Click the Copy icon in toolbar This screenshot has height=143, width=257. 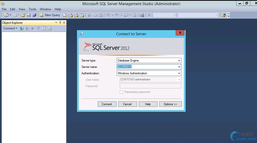point(95,15)
